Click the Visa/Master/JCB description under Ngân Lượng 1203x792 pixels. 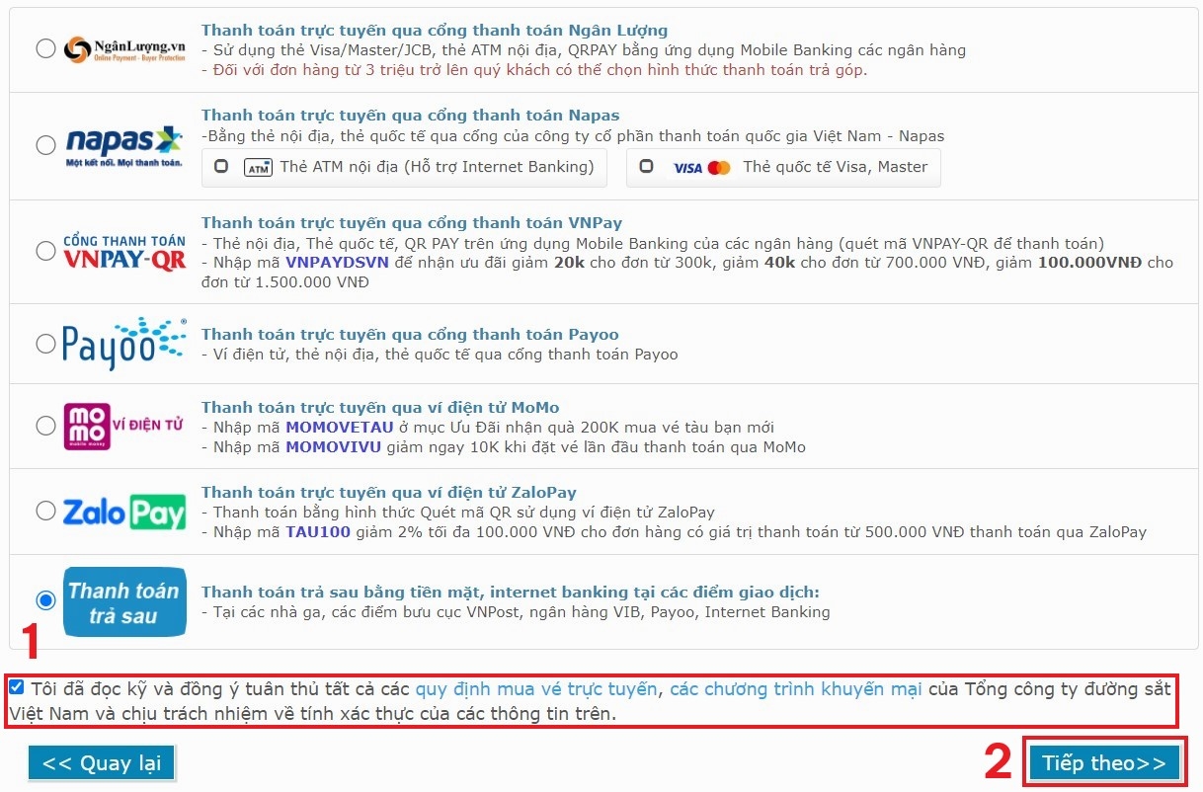[584, 50]
